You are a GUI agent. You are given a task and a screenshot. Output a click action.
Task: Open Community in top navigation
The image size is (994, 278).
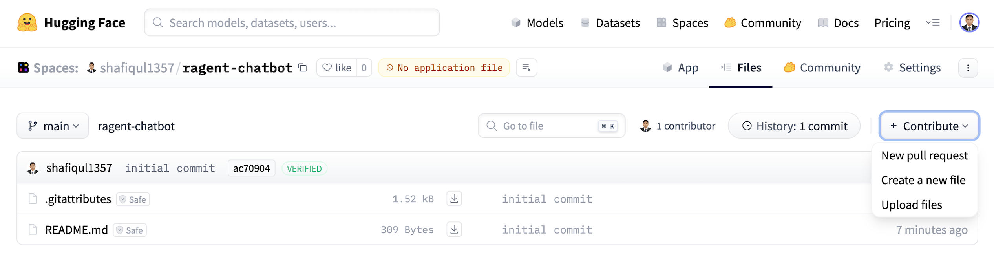click(763, 23)
